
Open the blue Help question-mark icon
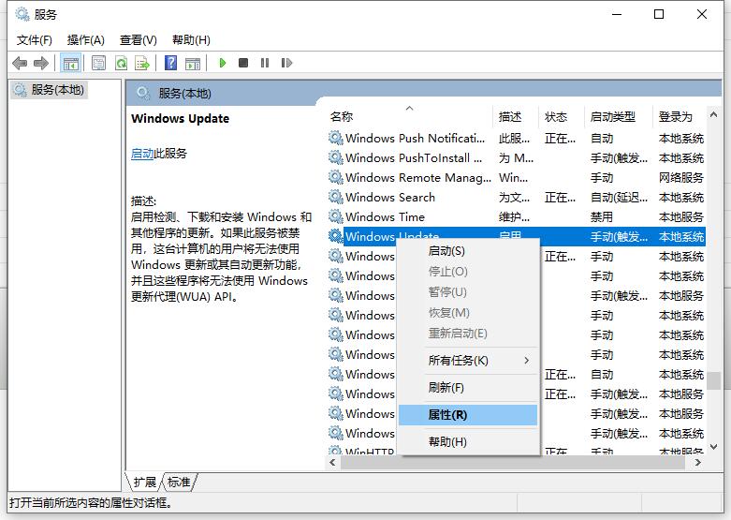tap(170, 63)
